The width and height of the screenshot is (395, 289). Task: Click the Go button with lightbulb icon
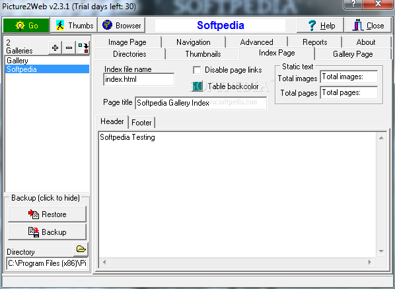click(x=26, y=26)
